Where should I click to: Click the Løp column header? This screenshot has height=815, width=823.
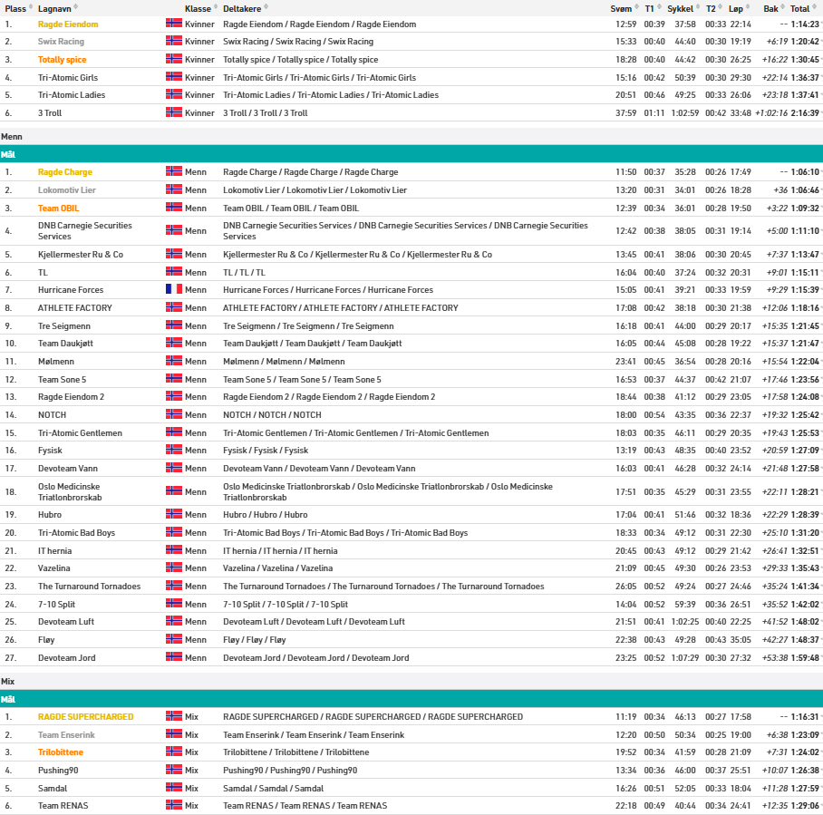tap(736, 8)
